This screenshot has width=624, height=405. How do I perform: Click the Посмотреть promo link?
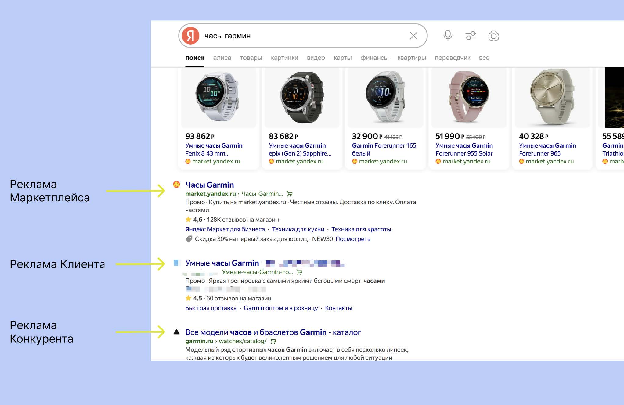point(353,239)
